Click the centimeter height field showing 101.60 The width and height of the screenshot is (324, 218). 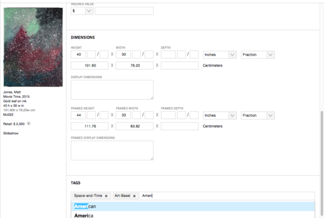coord(89,65)
